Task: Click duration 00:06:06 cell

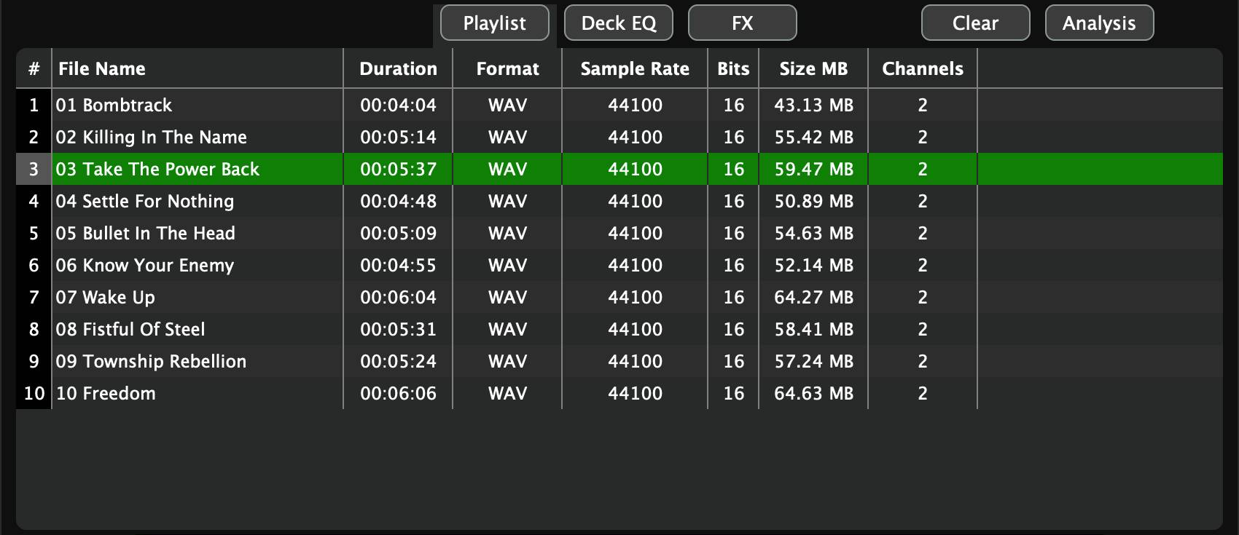Action: pos(398,393)
